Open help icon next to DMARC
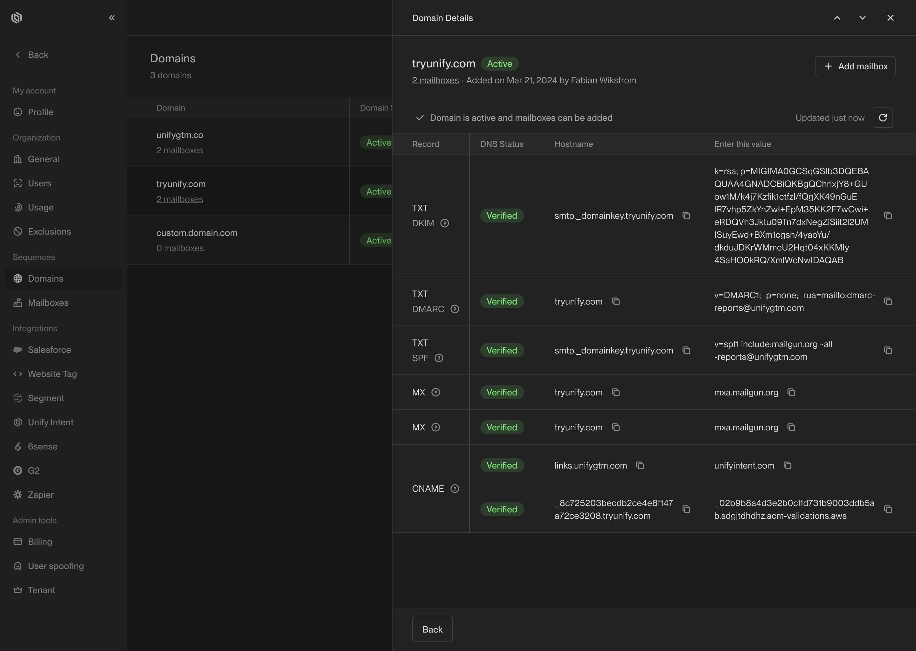This screenshot has height=651, width=916. pos(455,309)
